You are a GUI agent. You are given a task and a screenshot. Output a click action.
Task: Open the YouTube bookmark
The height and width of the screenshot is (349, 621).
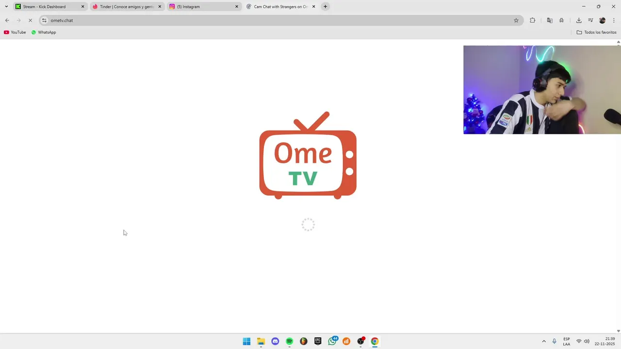tap(15, 32)
